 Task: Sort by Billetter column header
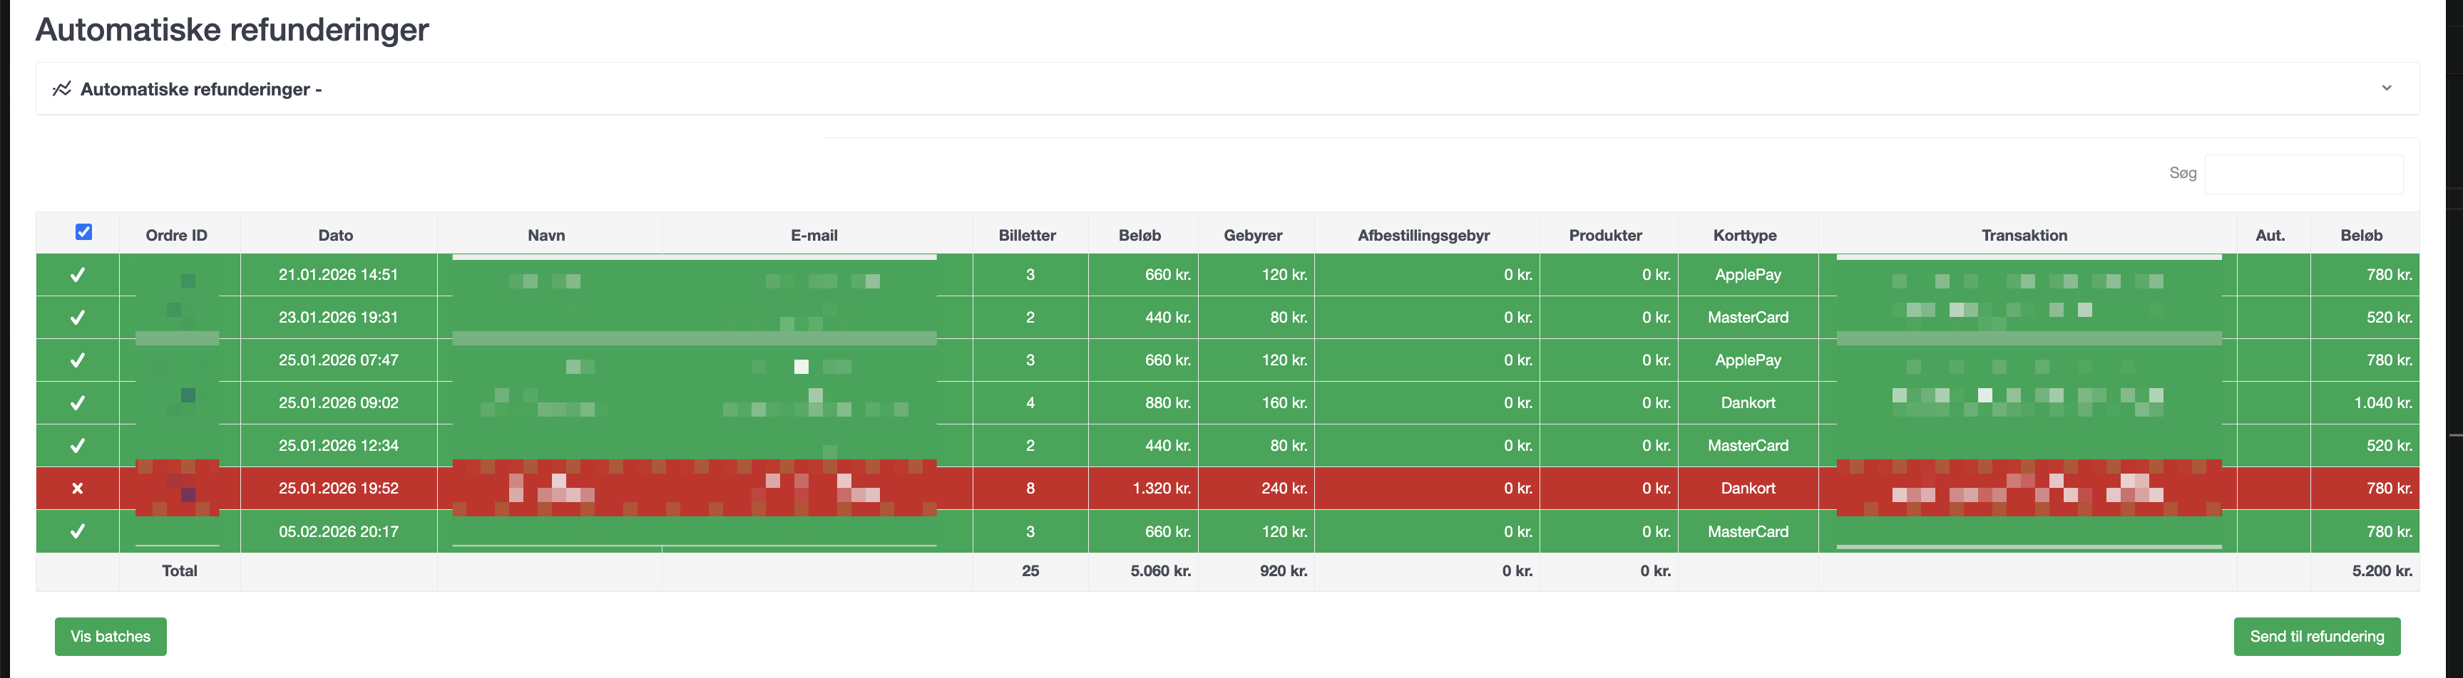tap(1027, 235)
